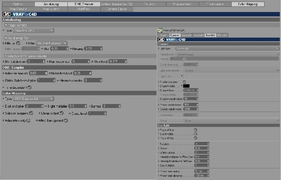Click the Intensity slider bar

tap(232, 58)
